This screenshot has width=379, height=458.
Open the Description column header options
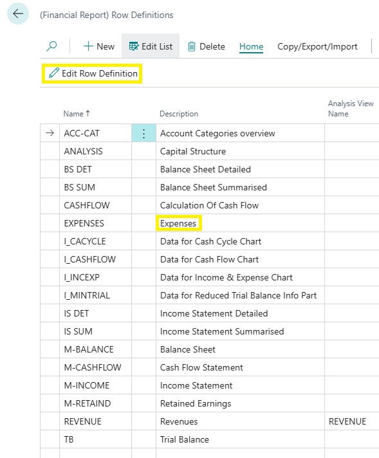pyautogui.click(x=179, y=114)
